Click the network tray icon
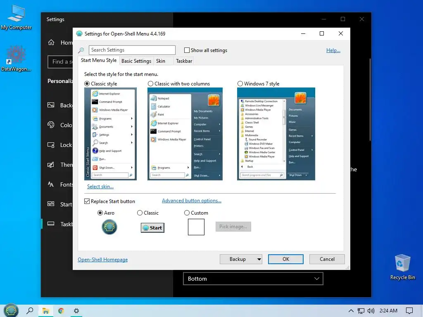 (361, 311)
